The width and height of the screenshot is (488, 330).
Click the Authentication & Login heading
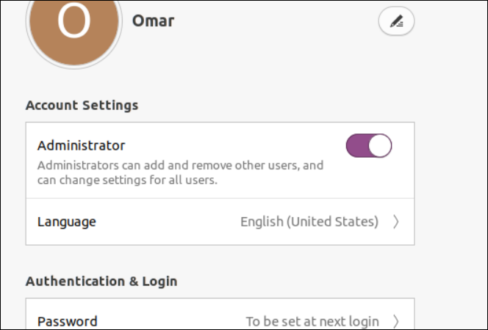point(101,282)
